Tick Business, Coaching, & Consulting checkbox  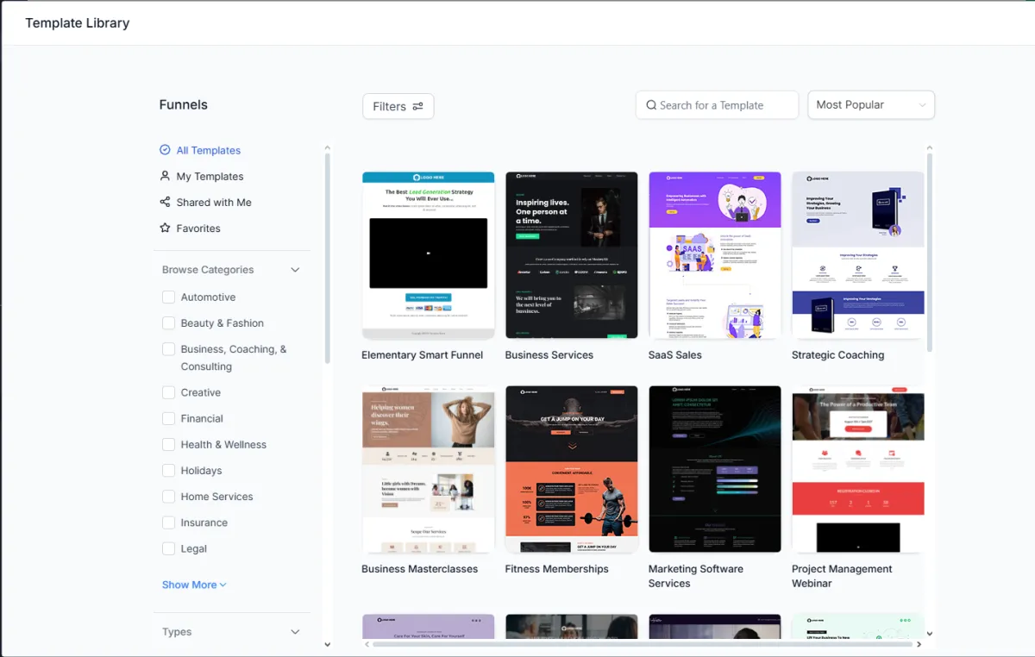[x=168, y=349]
